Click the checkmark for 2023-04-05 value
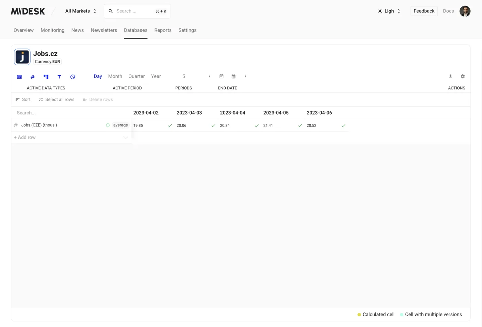This screenshot has height=327, width=482. point(300,126)
